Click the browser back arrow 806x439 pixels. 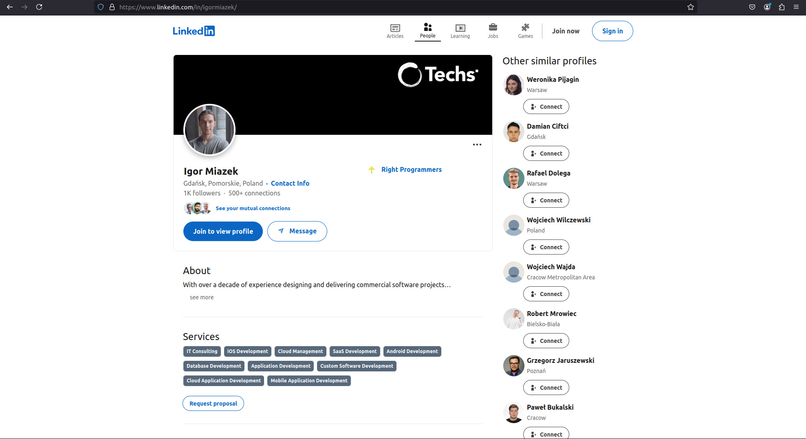(x=10, y=7)
